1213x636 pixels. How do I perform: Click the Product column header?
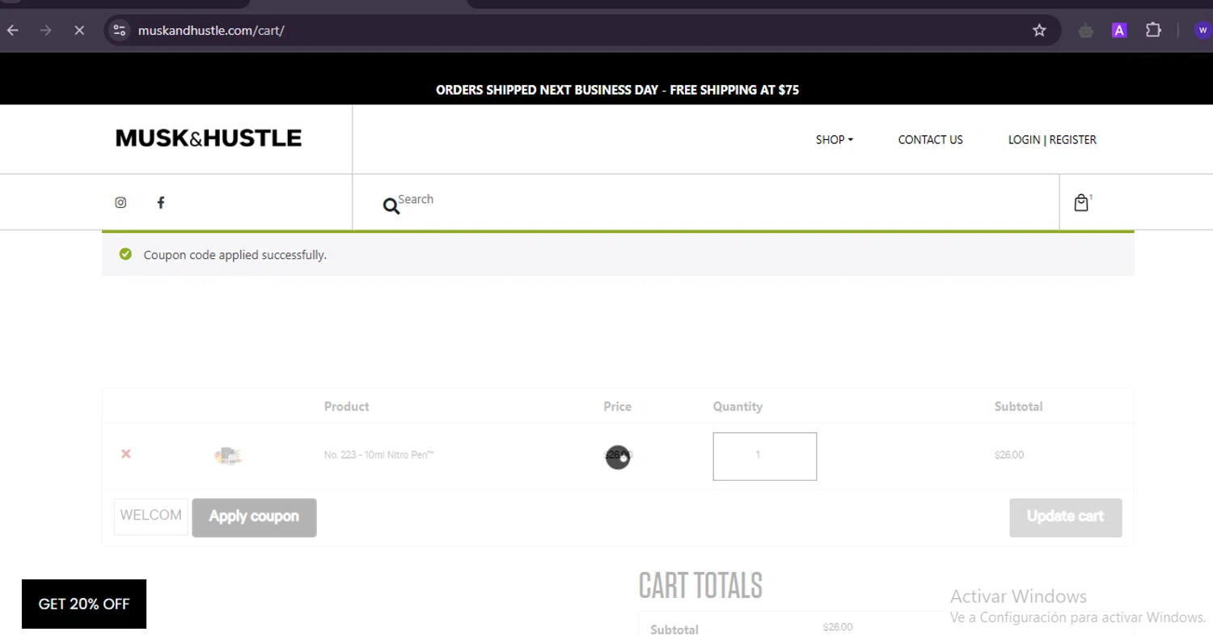(346, 406)
